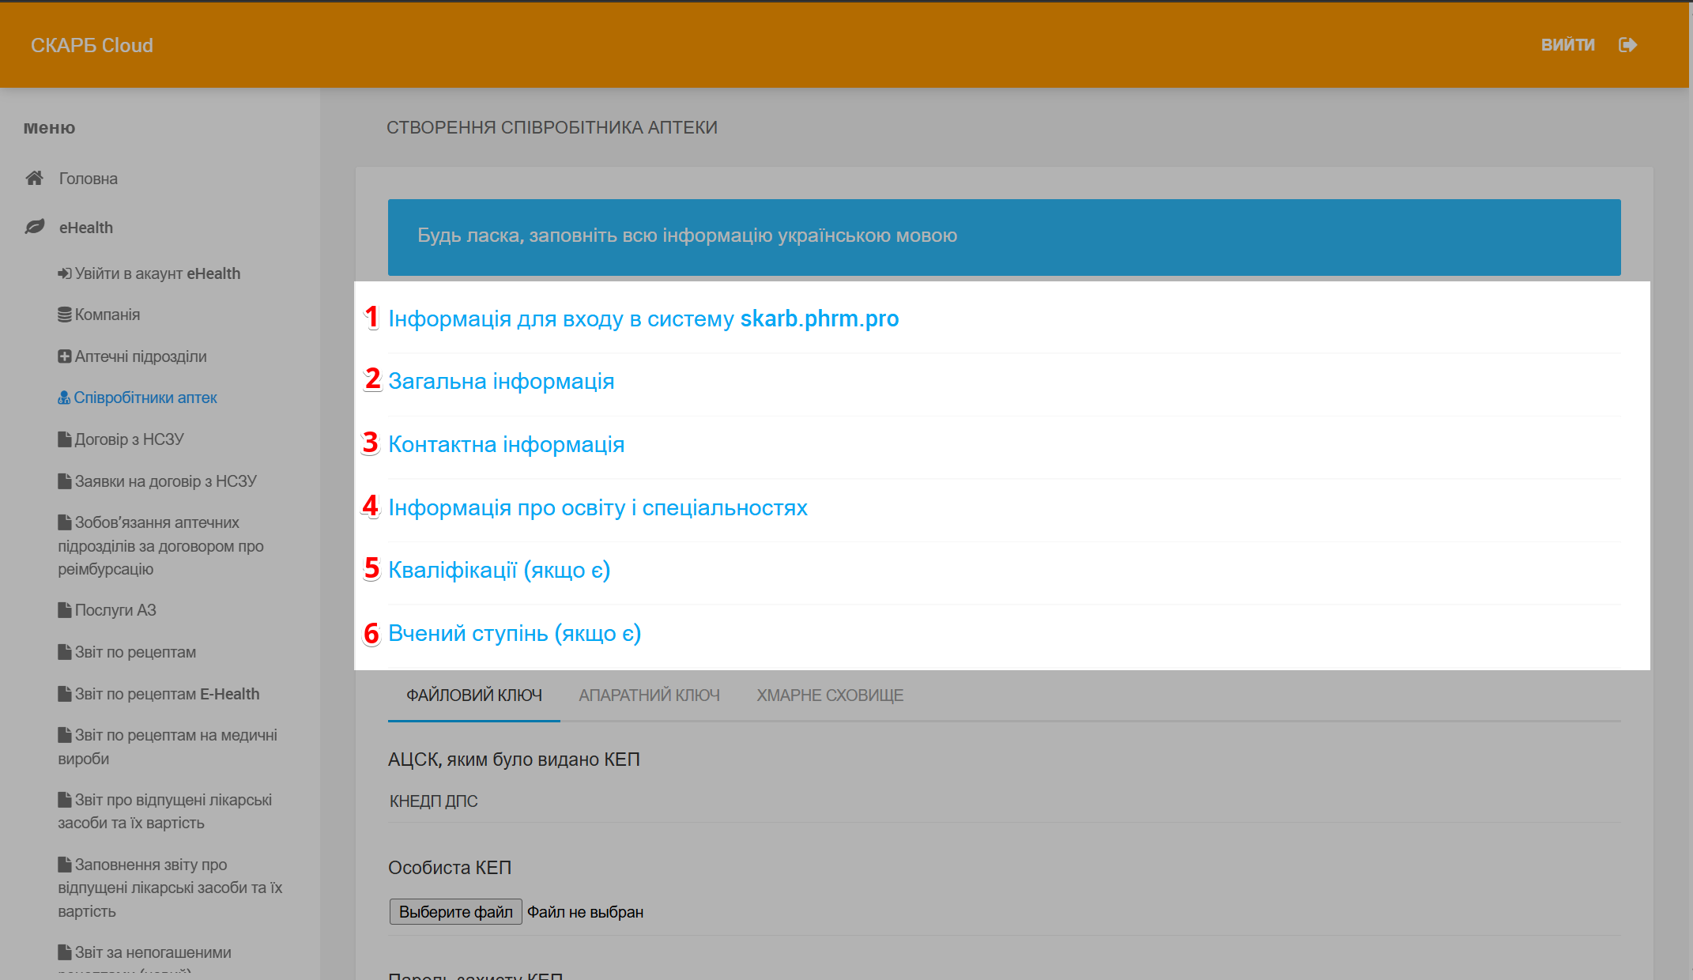Click the ВИЙТИ logout link
Viewport: 1693px width, 980px height.
[x=1567, y=45]
